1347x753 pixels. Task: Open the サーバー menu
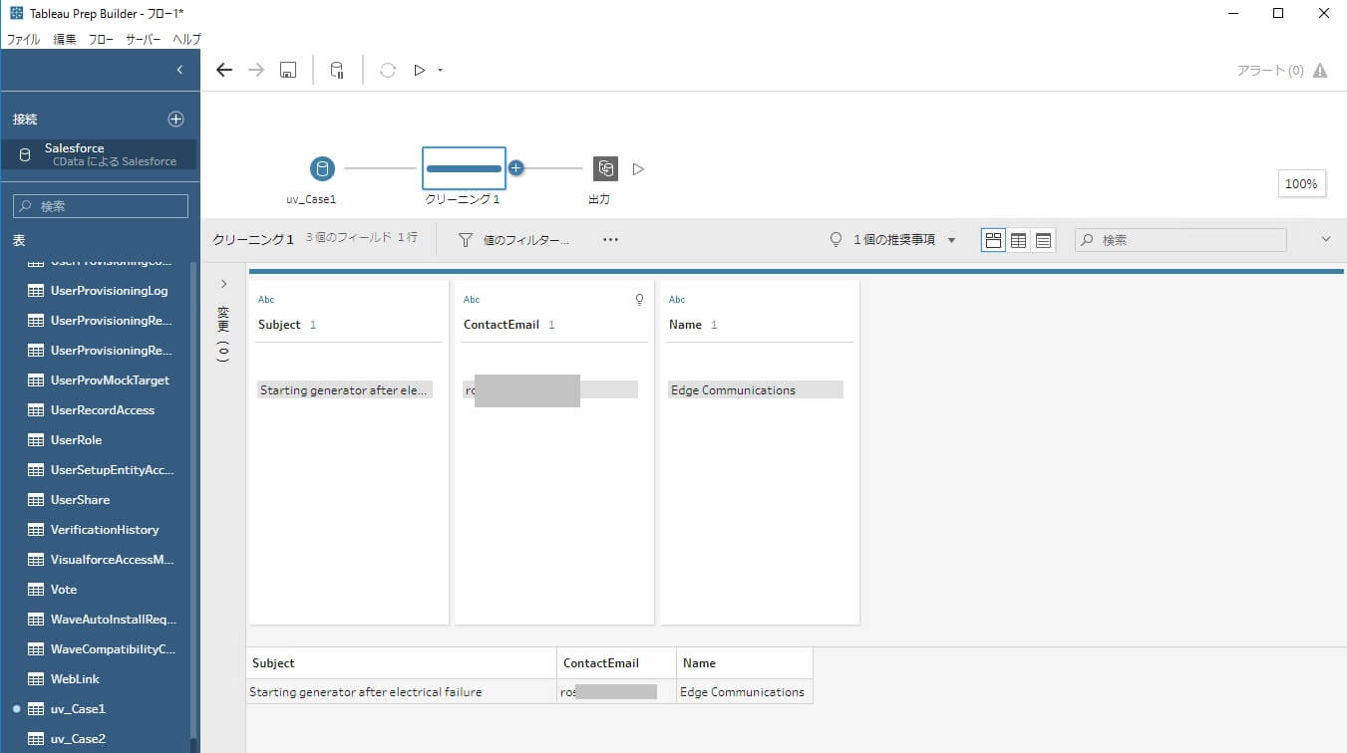coord(142,39)
